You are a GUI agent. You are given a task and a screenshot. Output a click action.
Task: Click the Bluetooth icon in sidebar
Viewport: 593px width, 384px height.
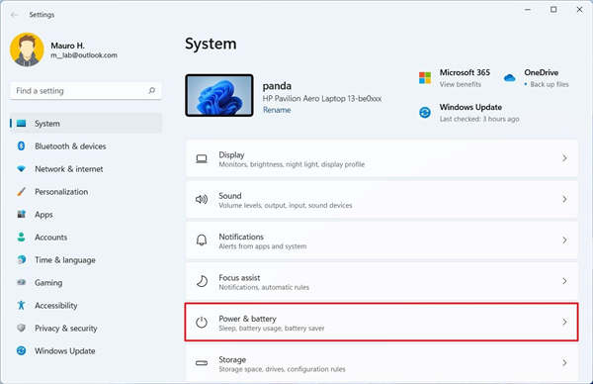21,145
